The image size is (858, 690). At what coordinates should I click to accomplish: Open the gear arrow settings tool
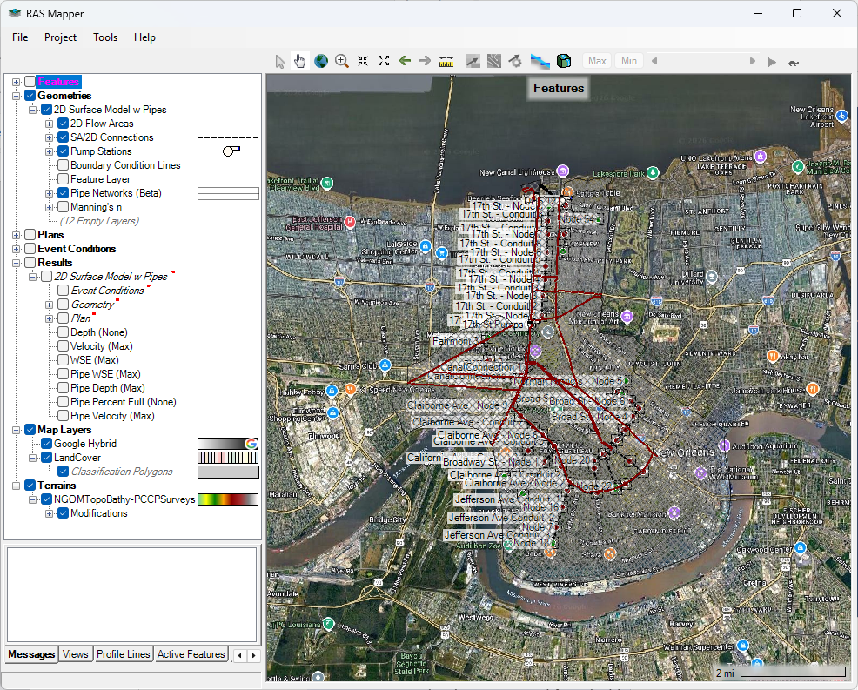[x=515, y=61]
